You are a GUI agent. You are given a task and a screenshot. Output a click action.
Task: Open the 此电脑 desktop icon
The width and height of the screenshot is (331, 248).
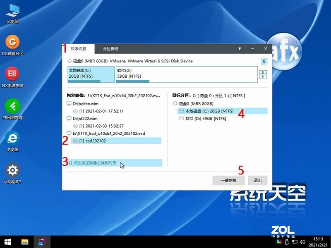click(13, 14)
